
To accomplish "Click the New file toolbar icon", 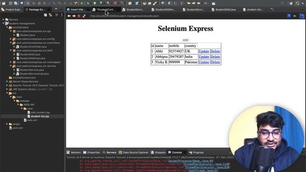I will (x=4, y=3).
